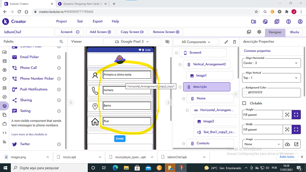Click the Bairro text box in viewer
Viewport: 306px width, 172px height.
click(127, 106)
